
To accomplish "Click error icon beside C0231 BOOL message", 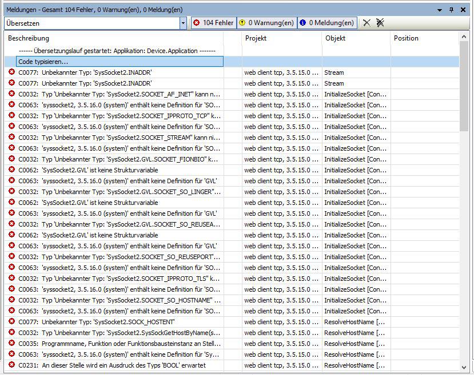I will [x=11, y=365].
